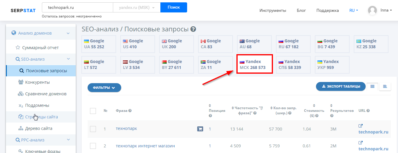Select the Google LV database tile

coord(138,65)
